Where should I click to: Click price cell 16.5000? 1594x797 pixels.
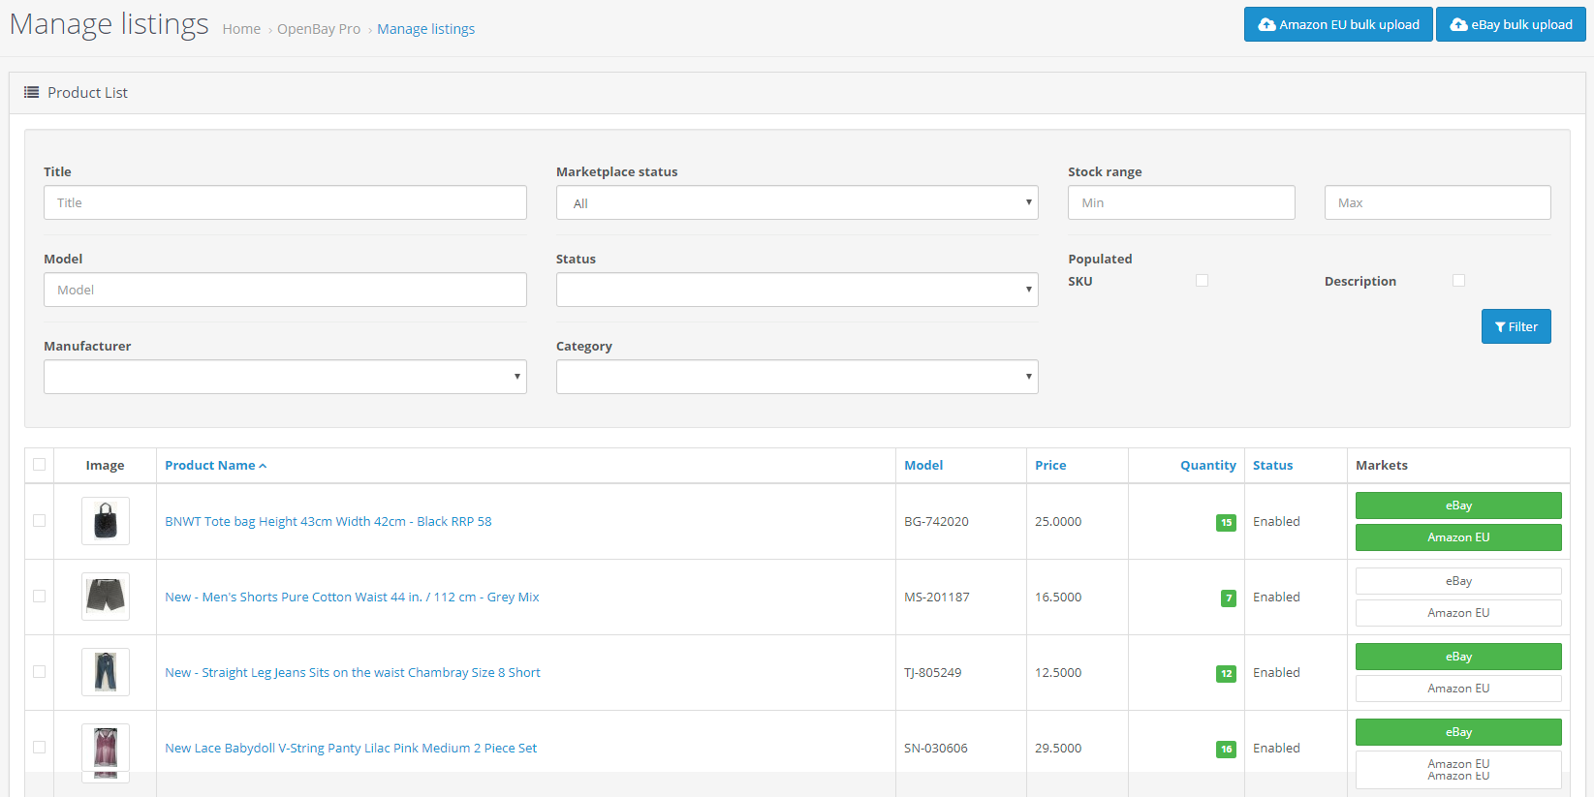click(x=1058, y=597)
